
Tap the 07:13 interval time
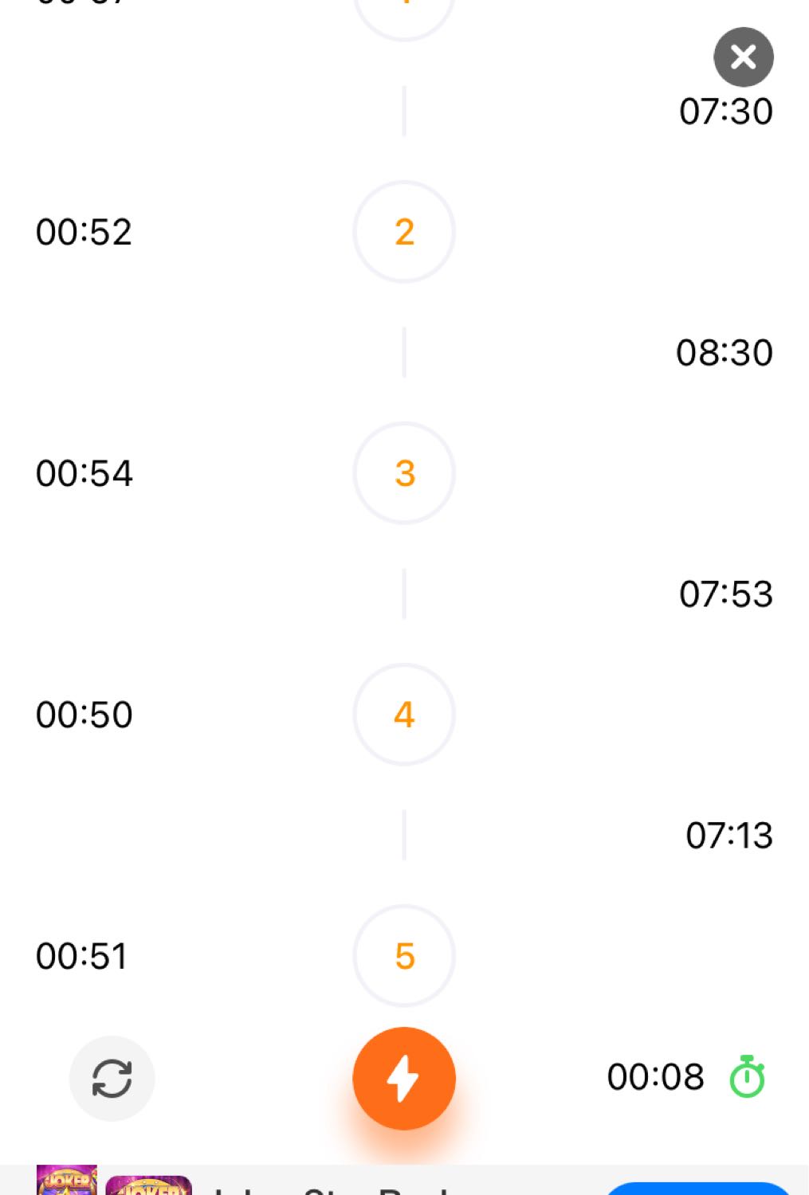[x=729, y=836]
